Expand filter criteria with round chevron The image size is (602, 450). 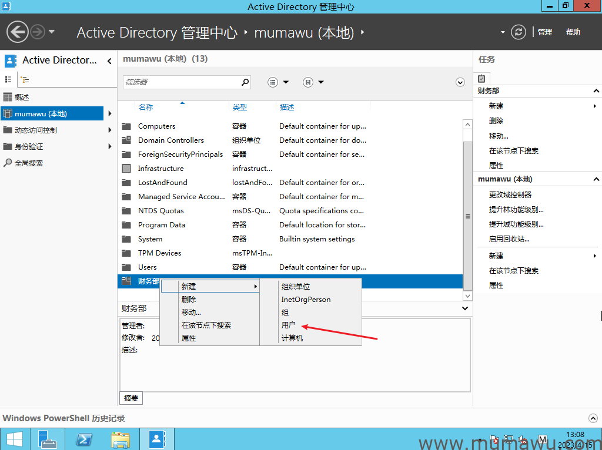(x=460, y=82)
